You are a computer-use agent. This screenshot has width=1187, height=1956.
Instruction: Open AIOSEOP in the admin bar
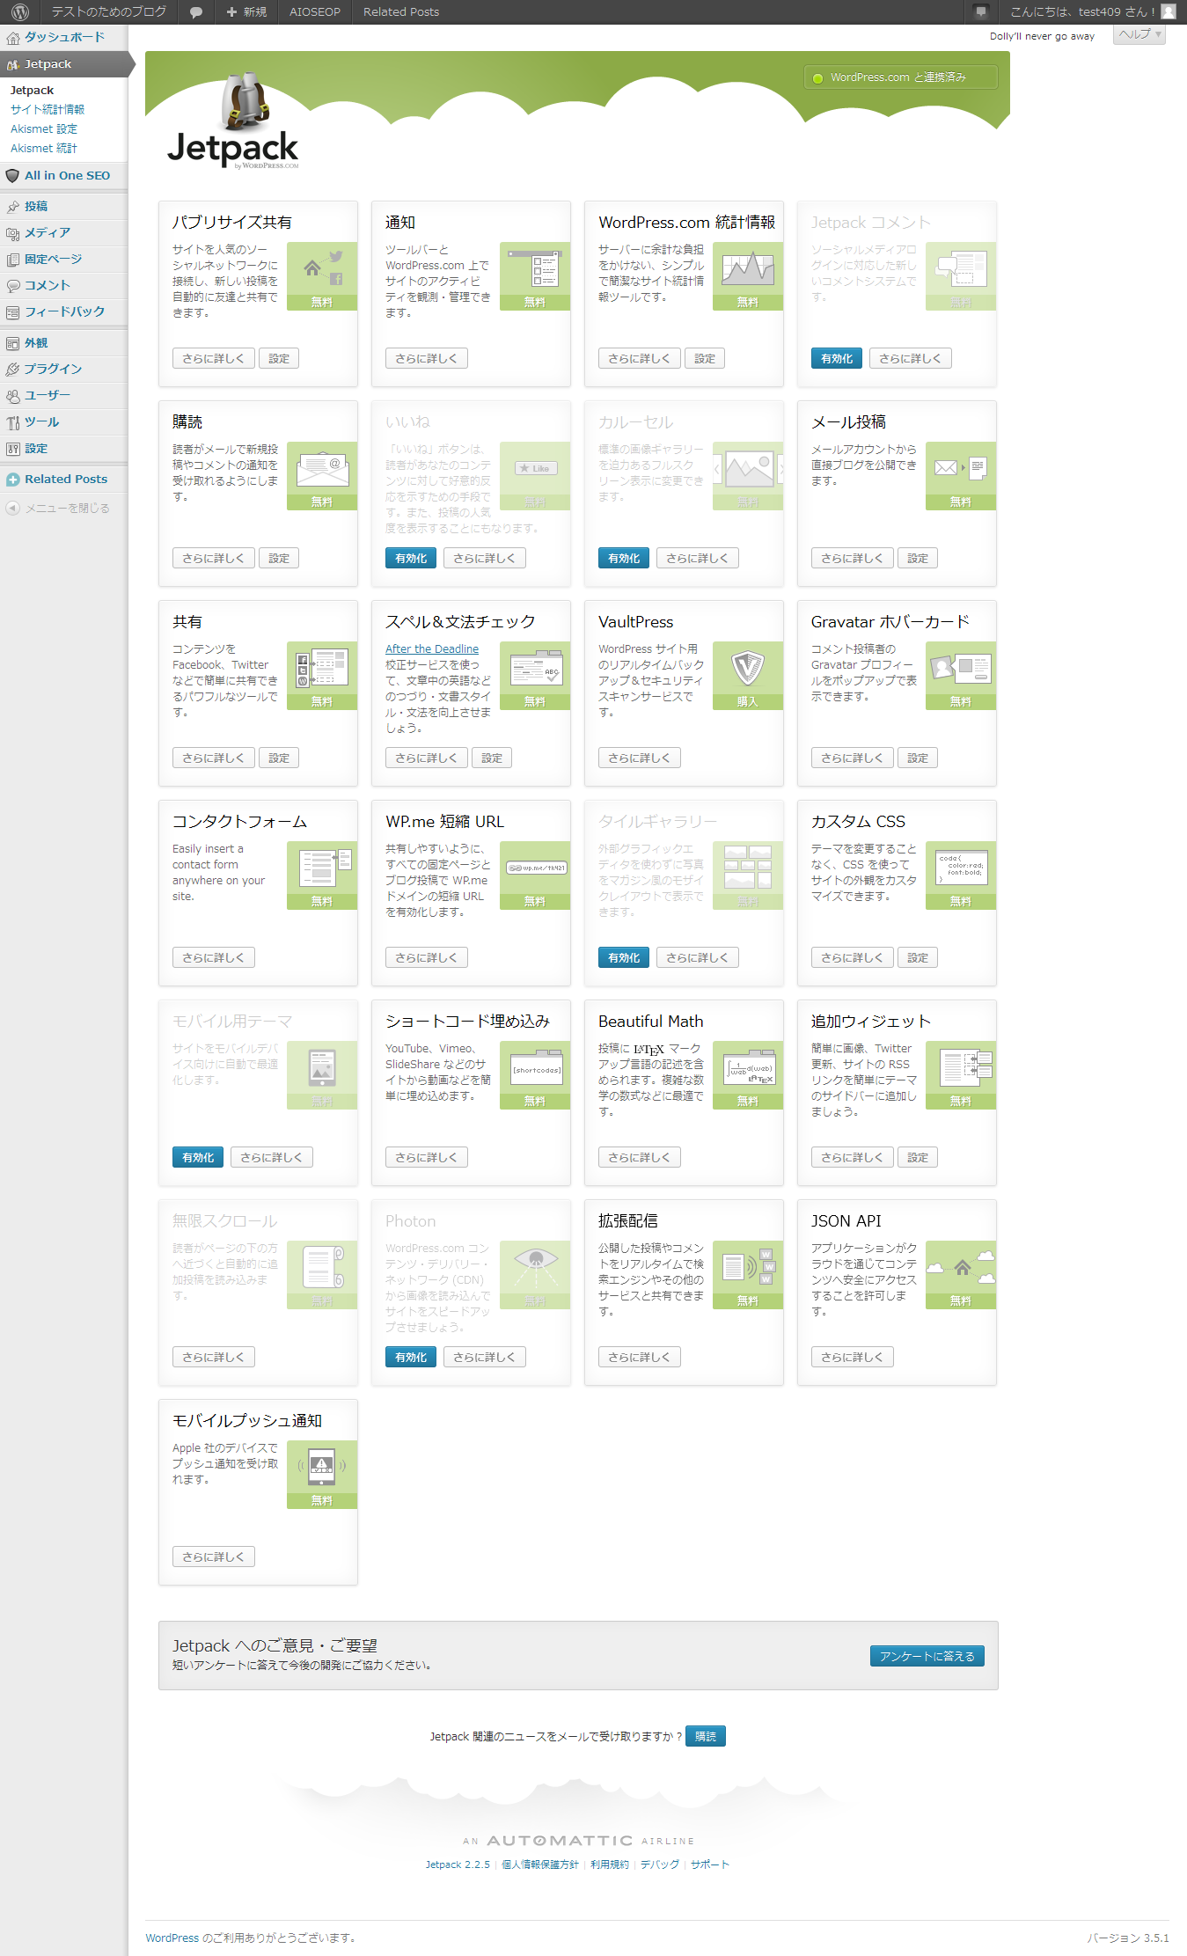[x=315, y=12]
